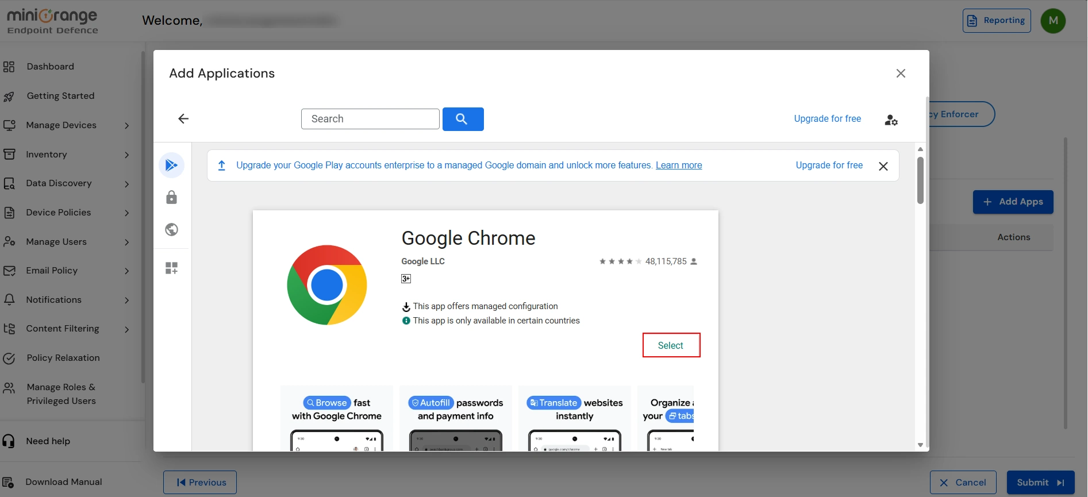Click the Google Chrome app logo
Screen dimensions: 1088x497
point(327,285)
